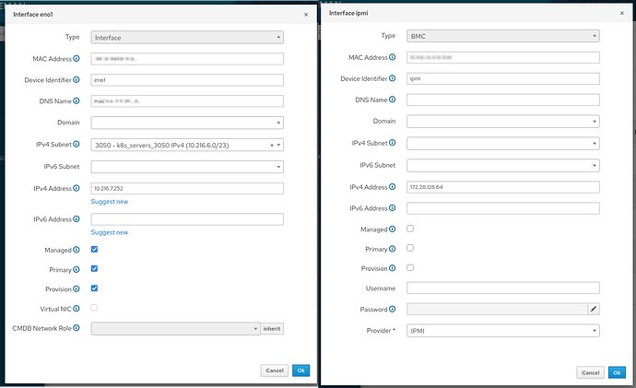
Task: Click Primary info icon in ipmi dialog
Action: point(393,249)
